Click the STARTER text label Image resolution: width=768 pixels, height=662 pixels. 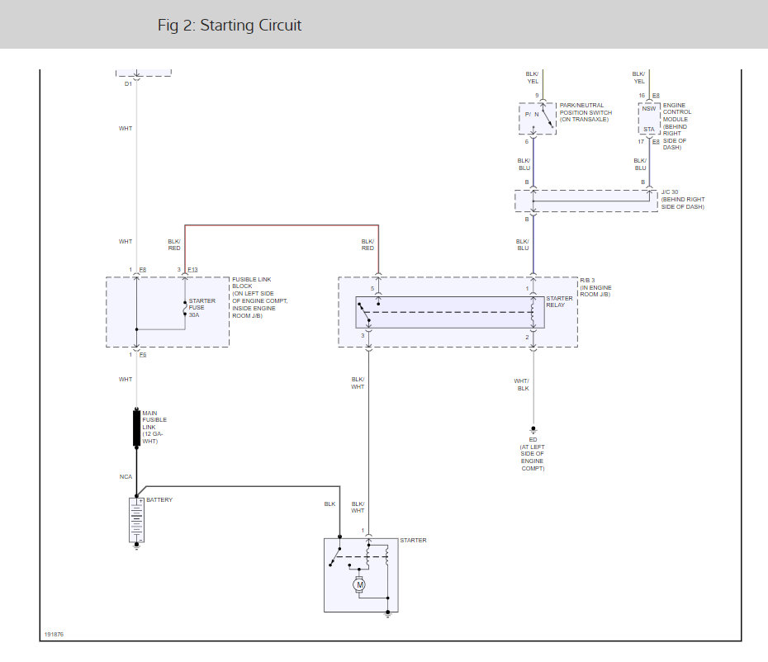coord(413,541)
